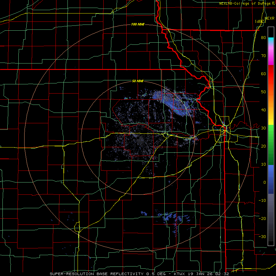Click the -10 value on the dBZ scale

pos(262,200)
